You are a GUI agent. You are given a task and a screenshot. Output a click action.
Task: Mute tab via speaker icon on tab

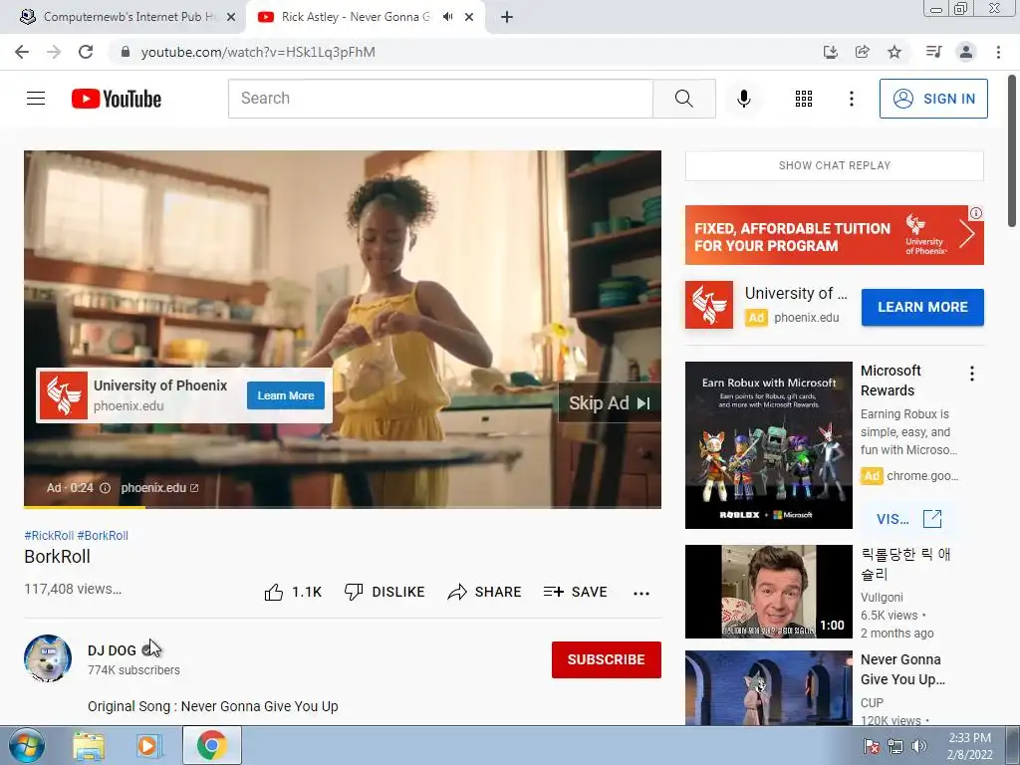[447, 17]
